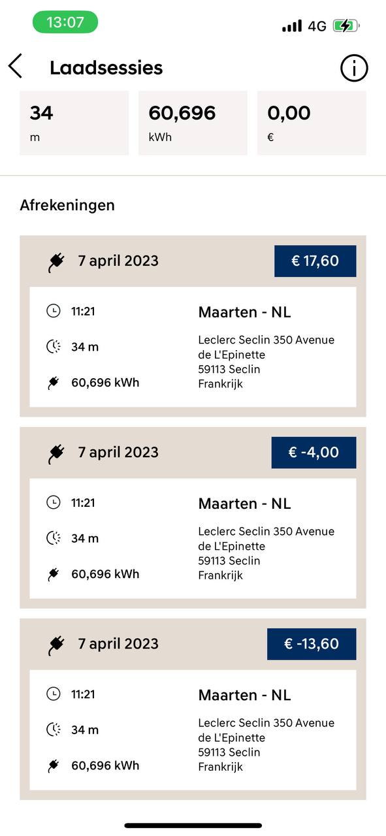The height and width of the screenshot is (836, 386).
Task: Tap the charging battery status icon
Action: (x=346, y=26)
